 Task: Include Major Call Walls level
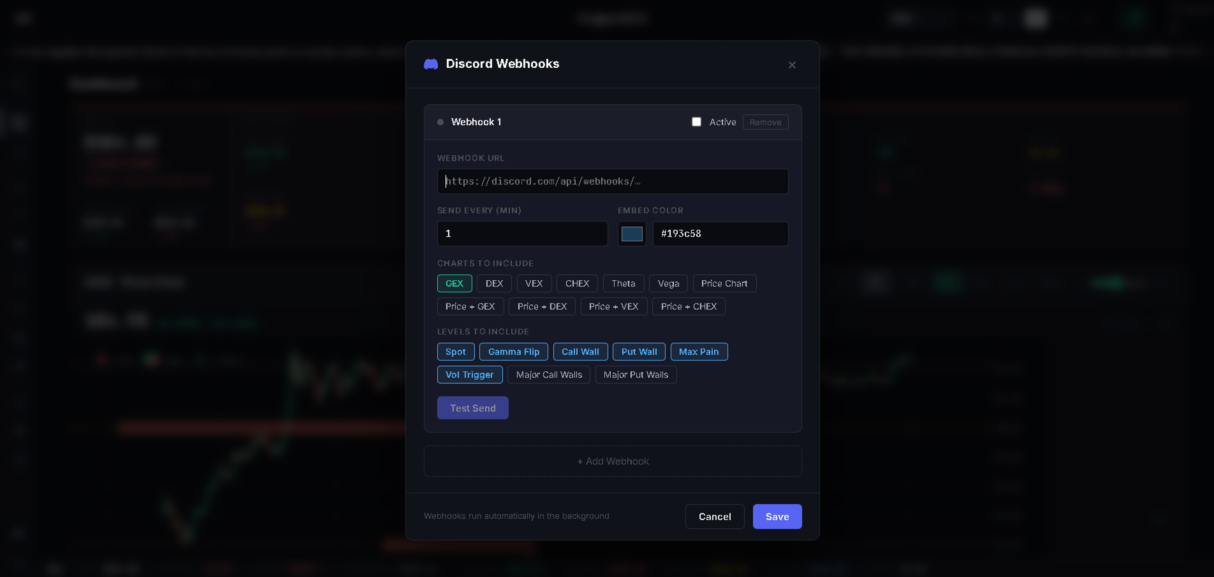[x=549, y=375]
